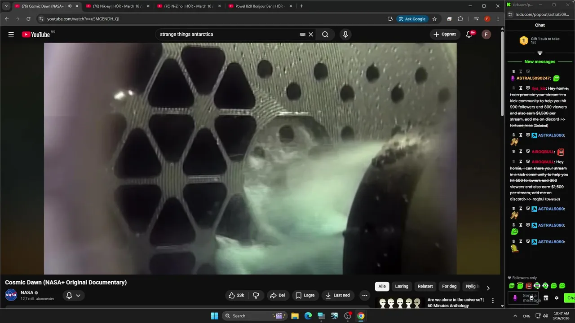This screenshot has height=323, width=575.
Task: Go back in Chrome history
Action: point(7,19)
